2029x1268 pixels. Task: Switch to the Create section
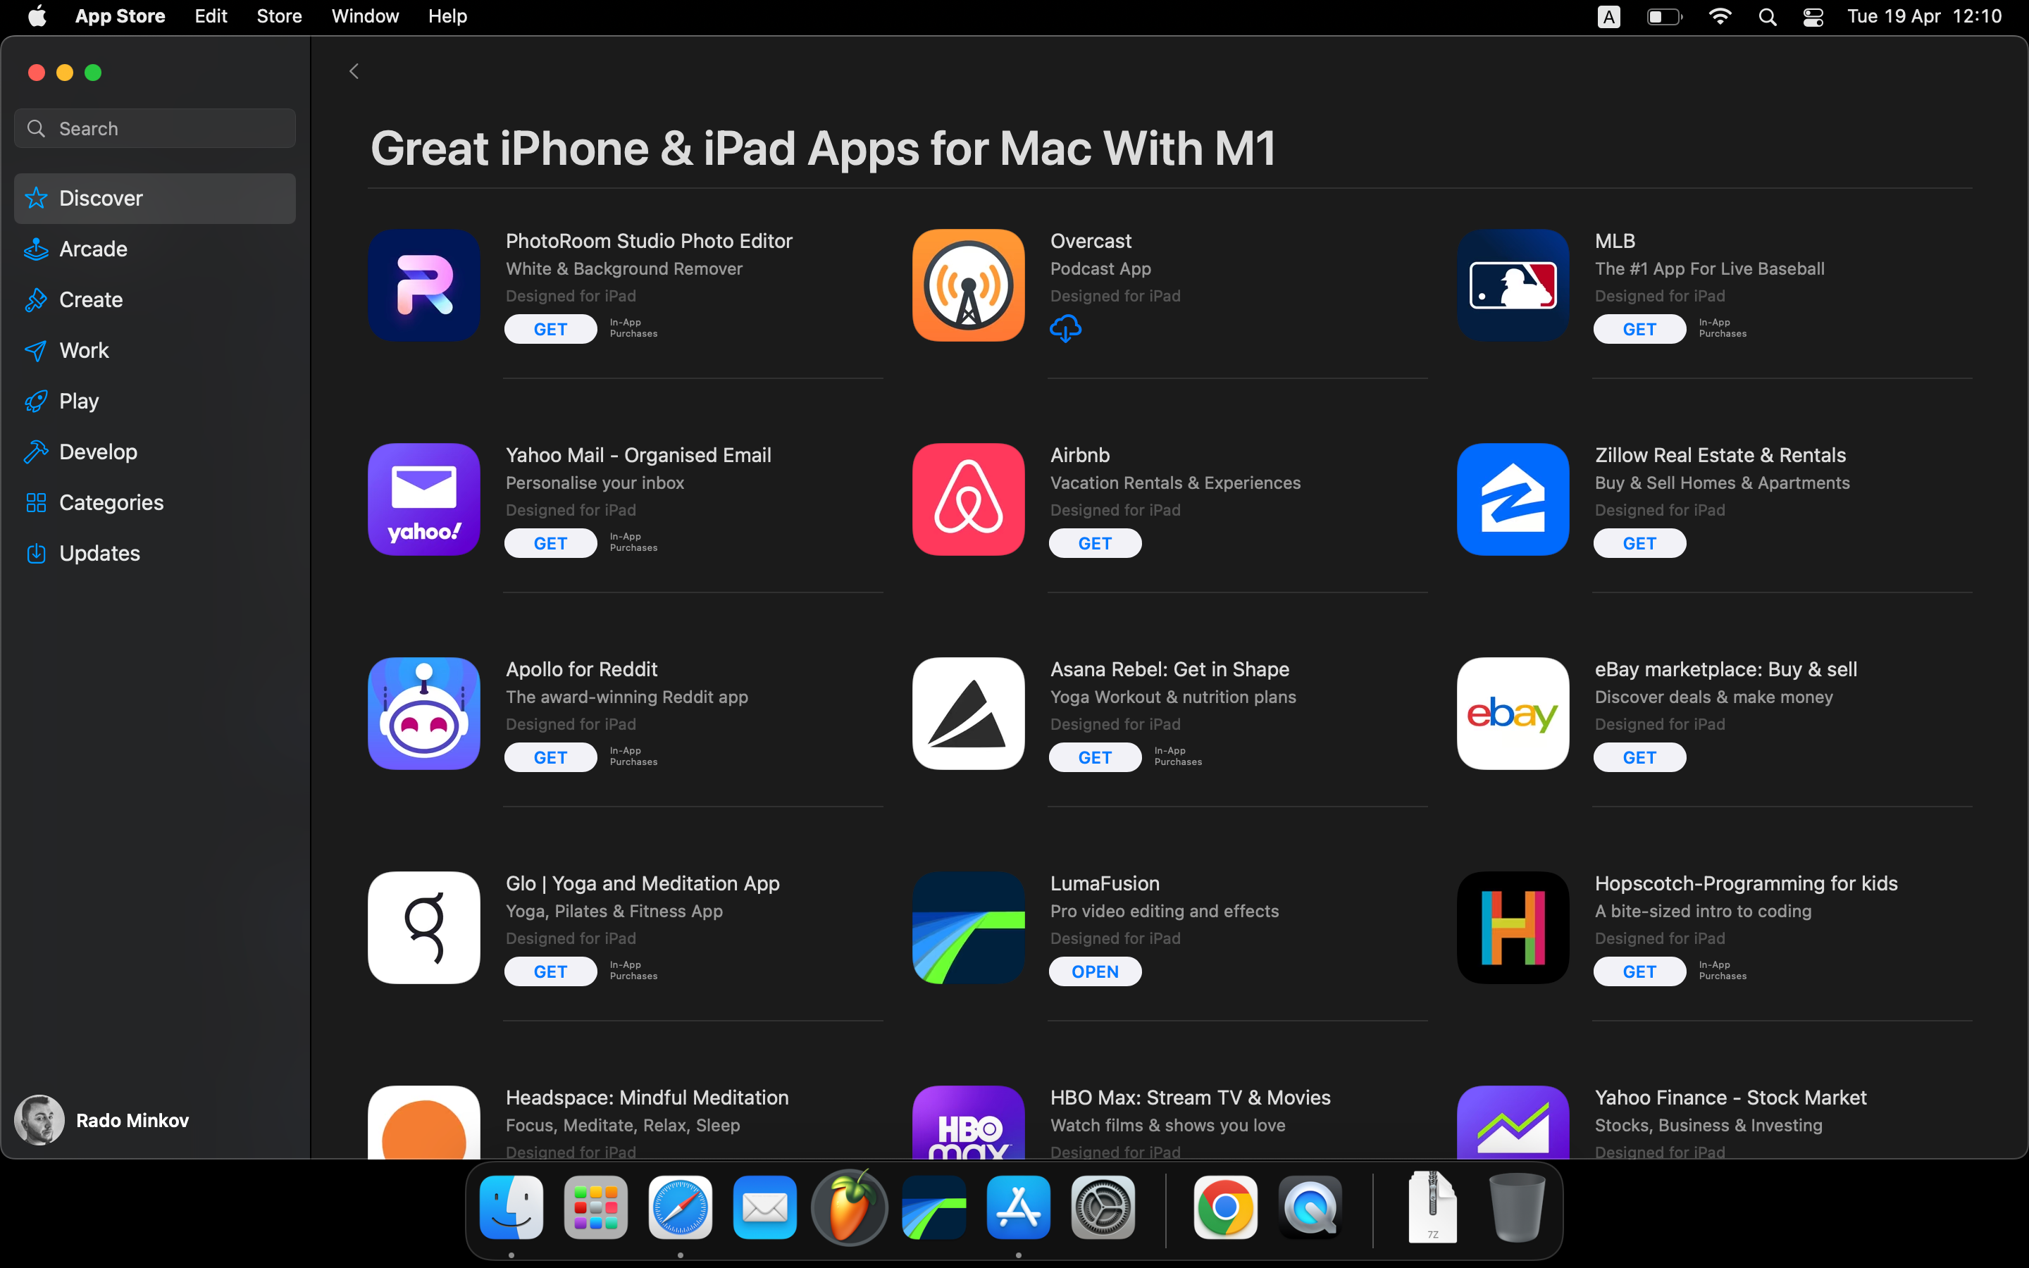(x=155, y=299)
